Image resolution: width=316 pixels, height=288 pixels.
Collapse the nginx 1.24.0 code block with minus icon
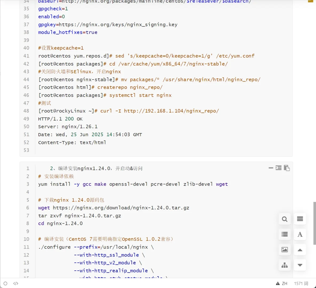pos(271,168)
